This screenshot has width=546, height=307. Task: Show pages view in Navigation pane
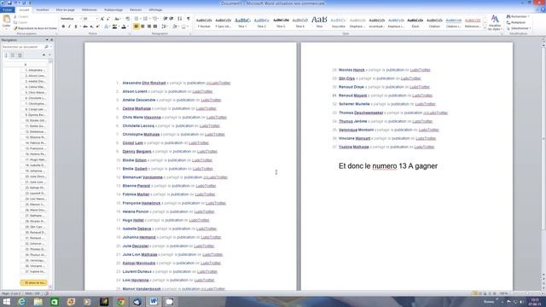click(13, 55)
